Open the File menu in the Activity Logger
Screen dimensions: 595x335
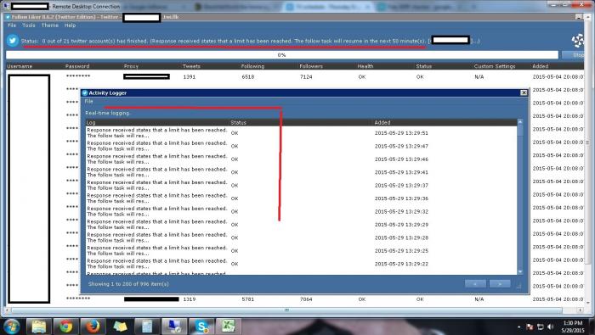(x=88, y=102)
